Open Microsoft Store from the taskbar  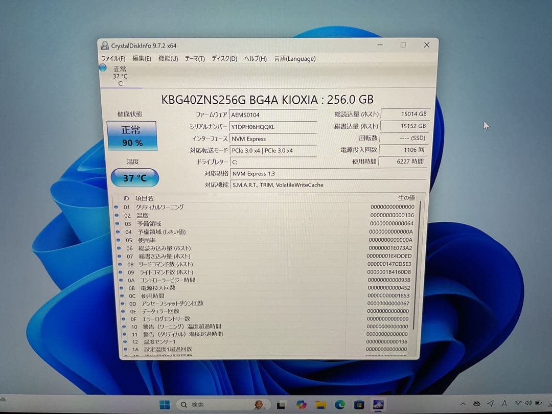tap(358, 404)
